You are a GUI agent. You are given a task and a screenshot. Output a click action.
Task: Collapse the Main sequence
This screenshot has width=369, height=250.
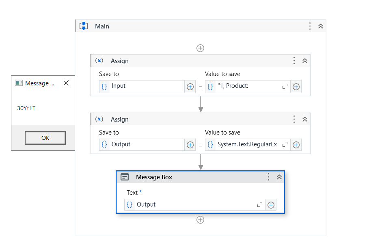tap(320, 26)
